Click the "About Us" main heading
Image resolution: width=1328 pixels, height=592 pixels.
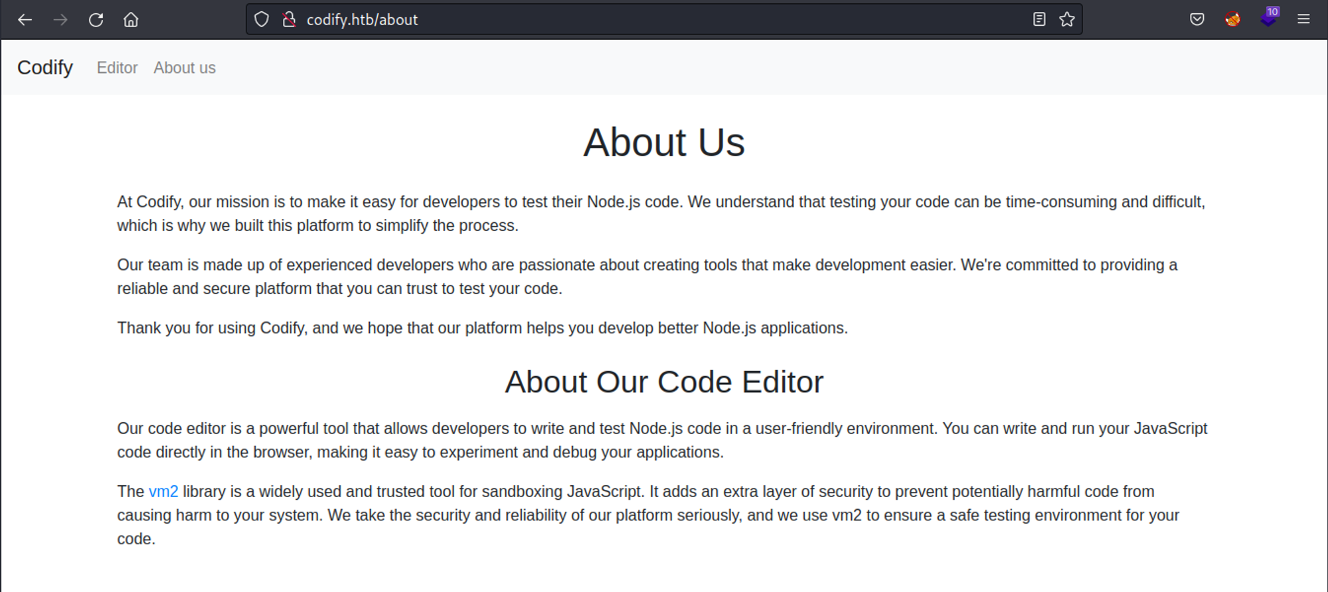pyautogui.click(x=664, y=143)
